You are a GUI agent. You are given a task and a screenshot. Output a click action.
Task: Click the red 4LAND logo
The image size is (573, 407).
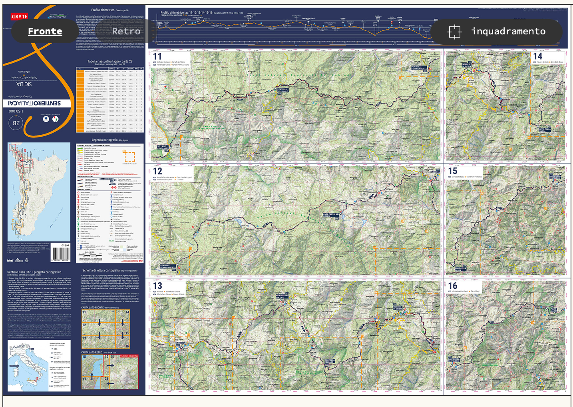click(x=19, y=16)
